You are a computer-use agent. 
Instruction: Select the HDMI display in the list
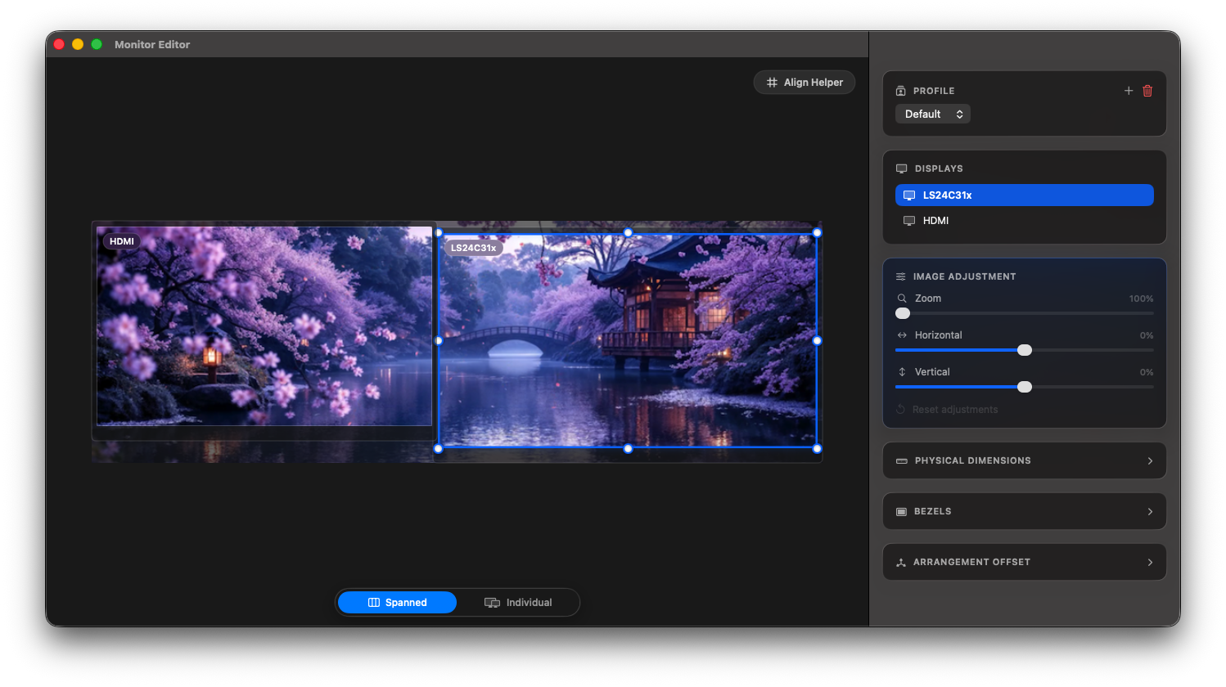point(1025,221)
